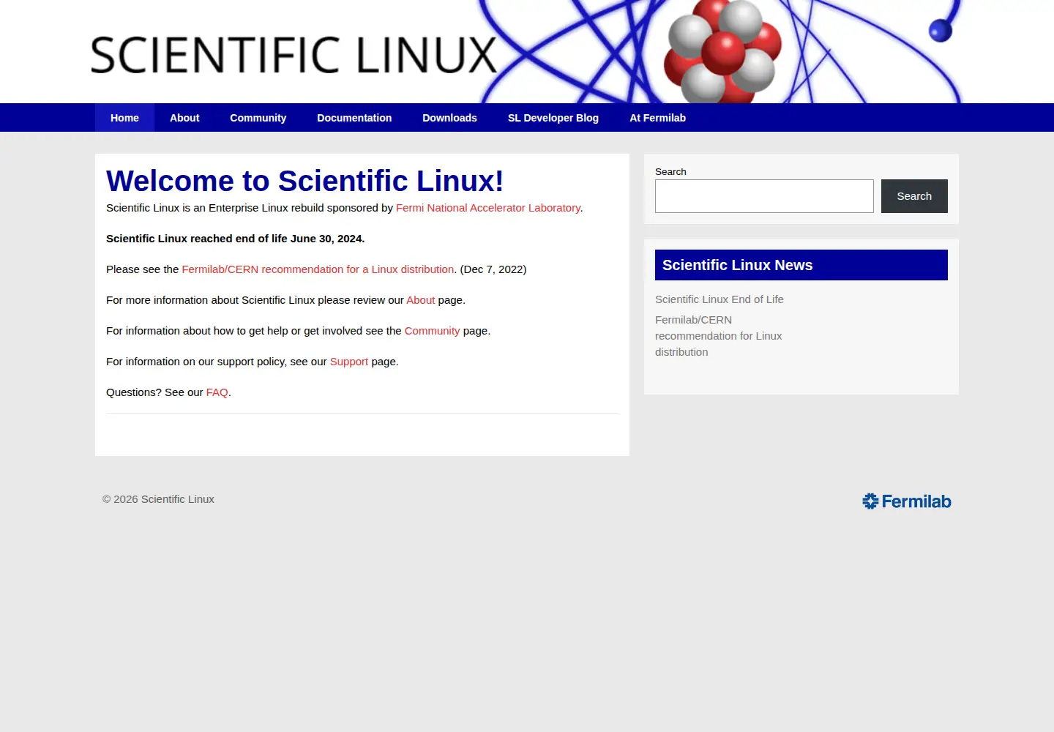Screen dimensions: 1054x732
Task: Open the About navigation menu item
Action: (184, 118)
